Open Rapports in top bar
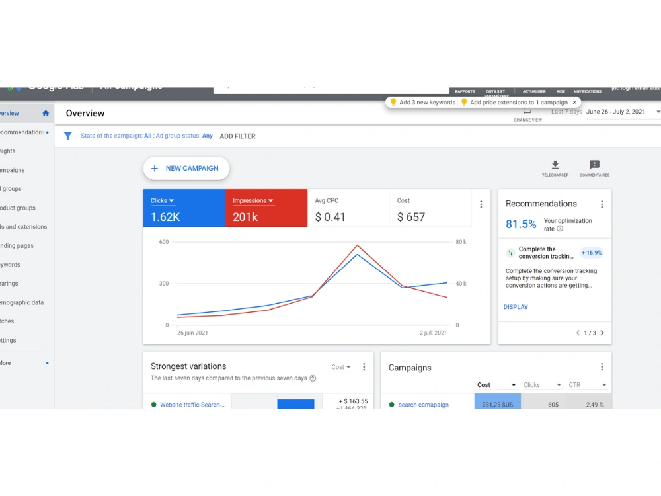661x496 pixels. (465, 91)
